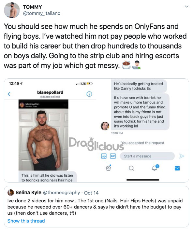Click the image attachment icon

coord(104,156)
